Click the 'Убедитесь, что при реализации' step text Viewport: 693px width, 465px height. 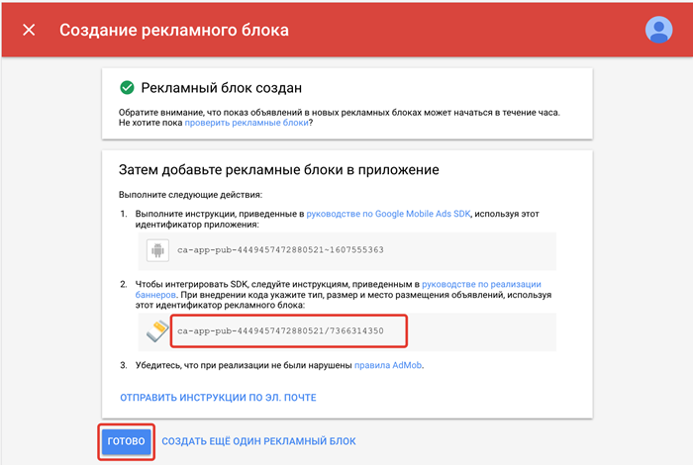click(238, 366)
